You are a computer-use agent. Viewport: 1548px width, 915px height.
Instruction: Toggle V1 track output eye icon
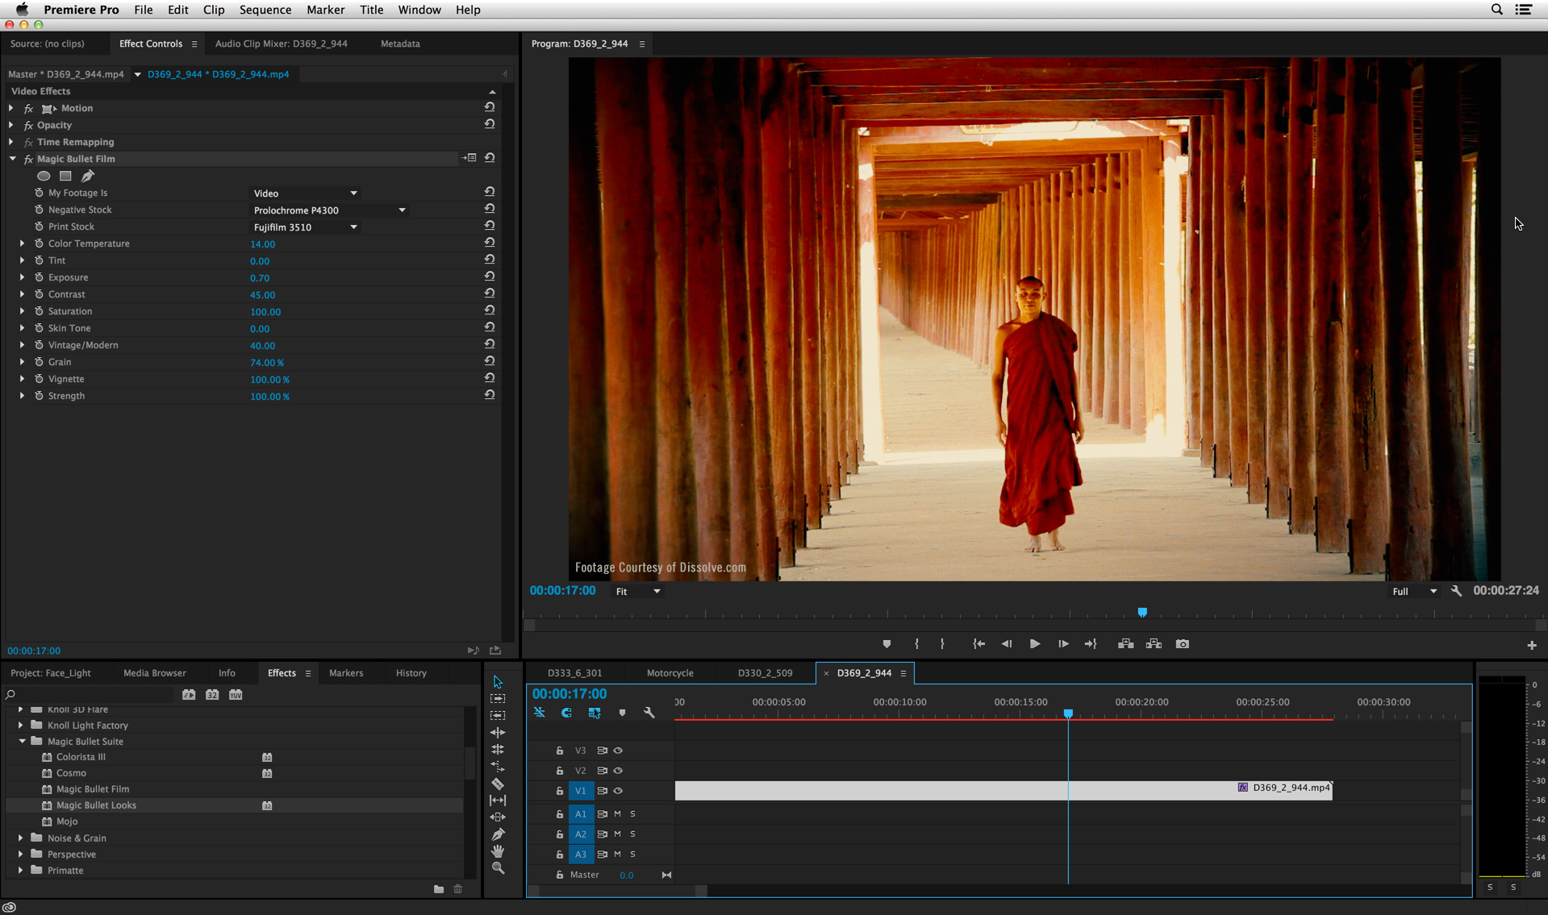(618, 791)
